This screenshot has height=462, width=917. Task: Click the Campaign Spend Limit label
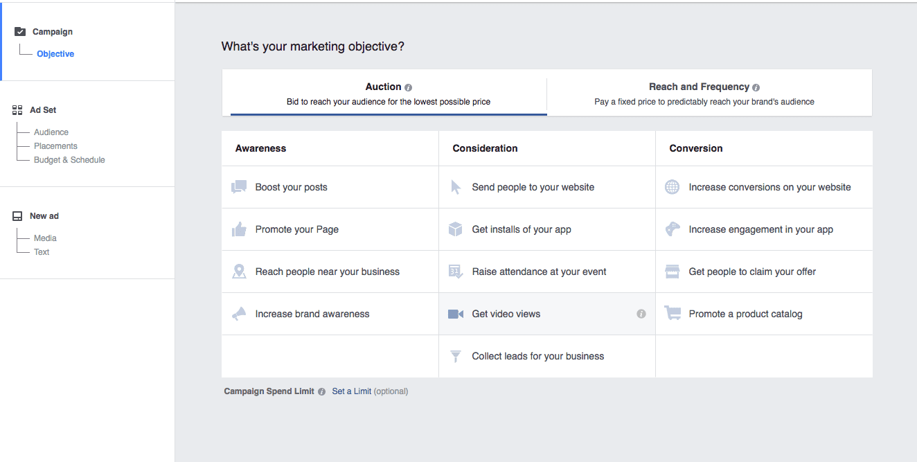[x=269, y=391]
